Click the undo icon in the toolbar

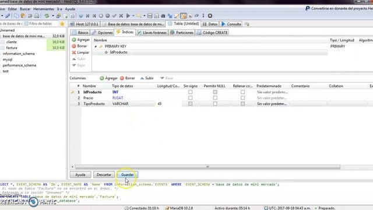coord(30,16)
